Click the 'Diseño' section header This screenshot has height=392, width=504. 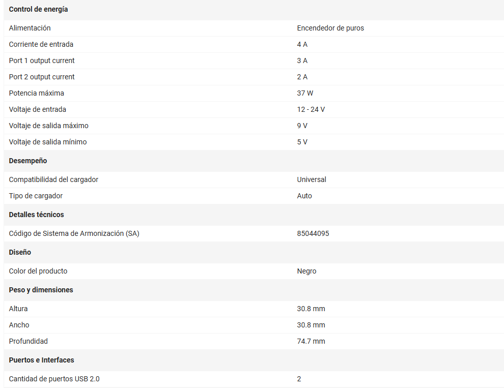point(20,252)
